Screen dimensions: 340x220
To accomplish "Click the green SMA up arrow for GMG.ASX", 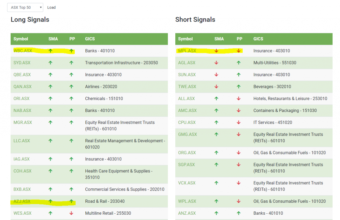I will point(216,134).
